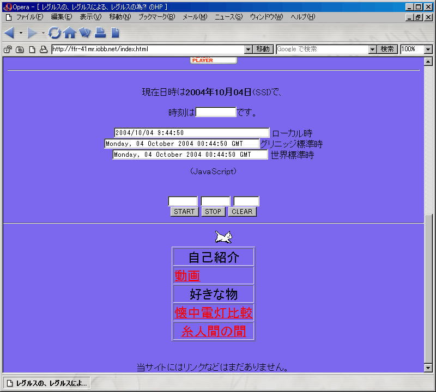Open the ブックマーク(B) menu
This screenshot has height=392, width=436.
click(157, 17)
